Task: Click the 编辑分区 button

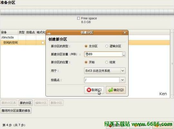Action: click(41, 103)
